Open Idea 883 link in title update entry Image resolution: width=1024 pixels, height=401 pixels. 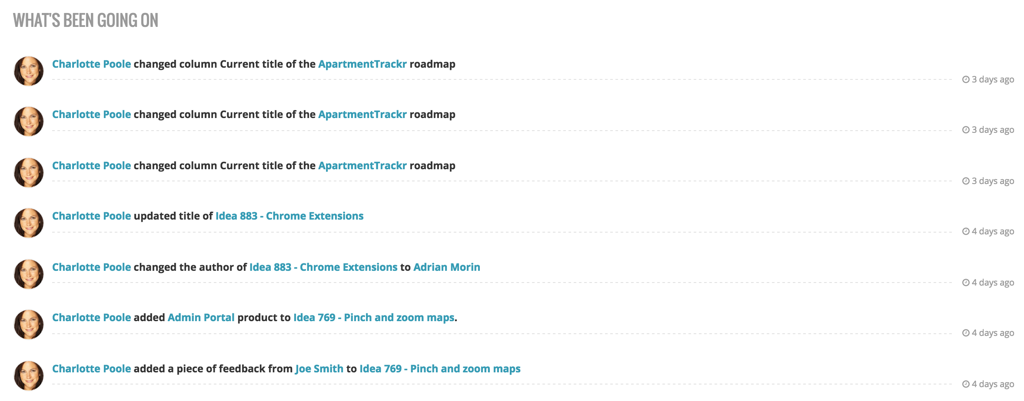289,216
